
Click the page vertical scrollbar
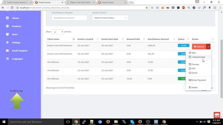click(x=222, y=69)
